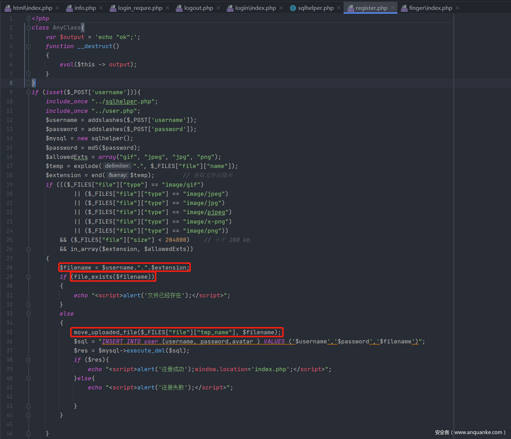Viewport: 511px width, 439px height.
Task: Open the info.php editor tab
Action: click(x=85, y=8)
